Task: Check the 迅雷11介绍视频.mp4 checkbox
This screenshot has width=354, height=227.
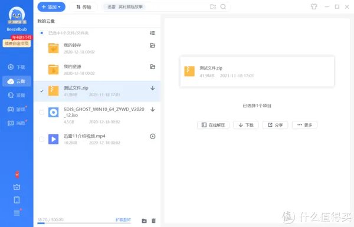Action: (x=42, y=139)
